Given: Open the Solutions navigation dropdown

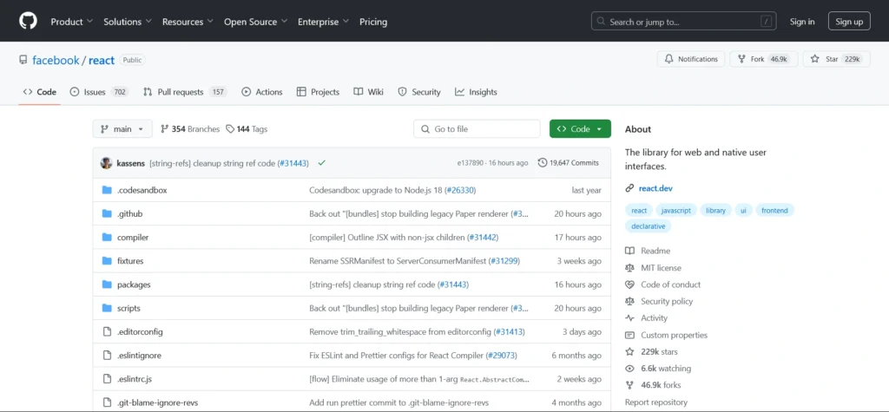Looking at the screenshot, I should pyautogui.click(x=127, y=22).
